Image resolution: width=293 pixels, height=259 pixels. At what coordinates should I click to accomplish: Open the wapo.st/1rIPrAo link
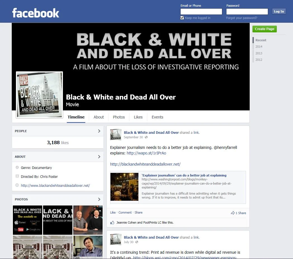pyautogui.click(x=146, y=153)
